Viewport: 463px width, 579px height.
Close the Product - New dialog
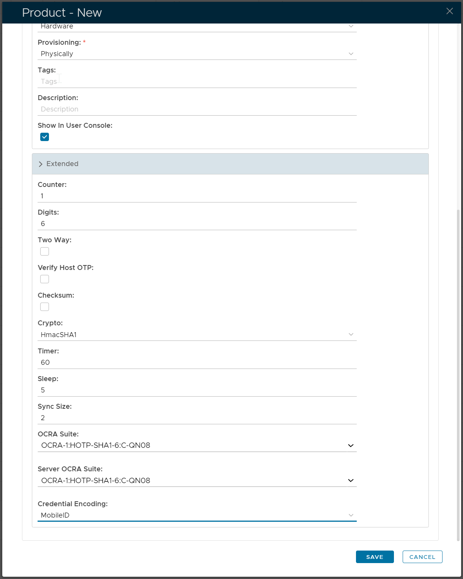click(449, 11)
